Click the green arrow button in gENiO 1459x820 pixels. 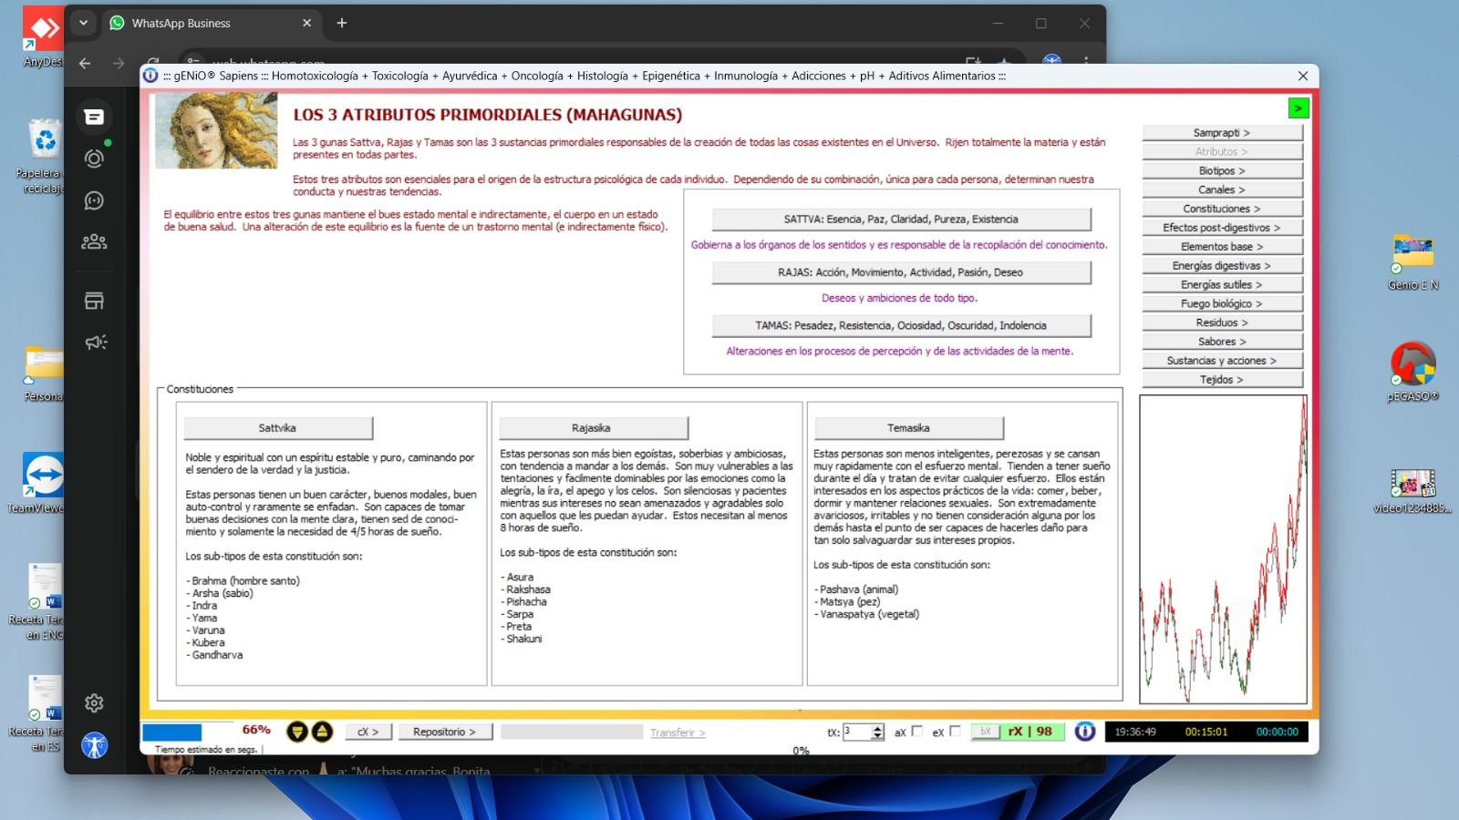click(1299, 108)
